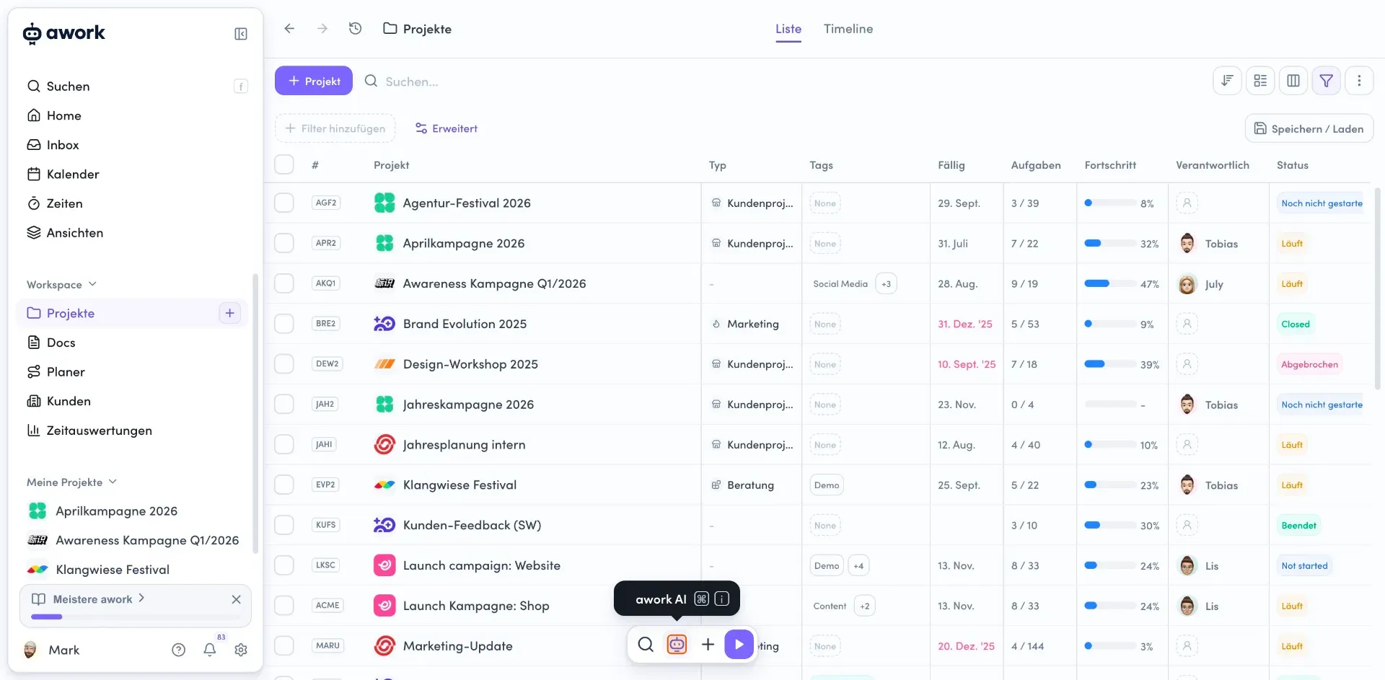Screen dimensions: 1385x680
Task: Check the Design-Workshop 2025 checkbox
Action: [x=284, y=364]
